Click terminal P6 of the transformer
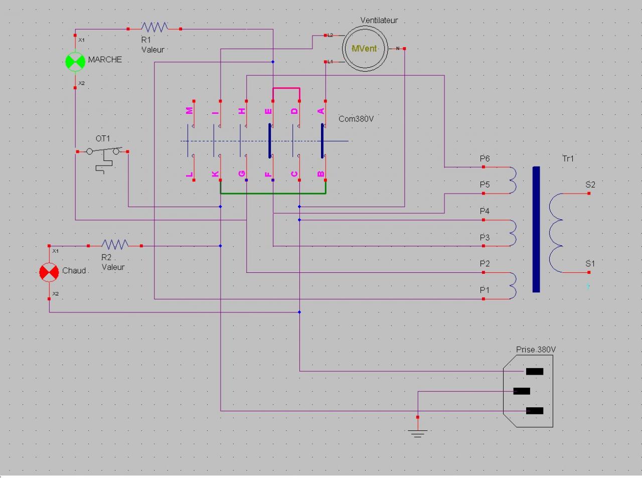The image size is (642, 478). click(484, 167)
